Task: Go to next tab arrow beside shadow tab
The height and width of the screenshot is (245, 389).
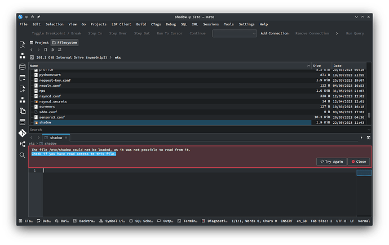Action: coord(38,138)
